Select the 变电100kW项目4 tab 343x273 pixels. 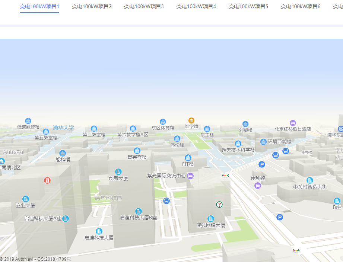tap(196, 7)
